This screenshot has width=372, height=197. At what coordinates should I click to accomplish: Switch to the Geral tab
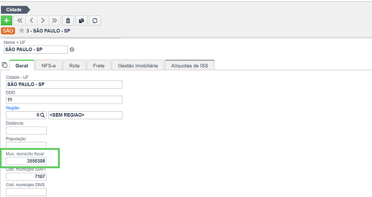[22, 66]
